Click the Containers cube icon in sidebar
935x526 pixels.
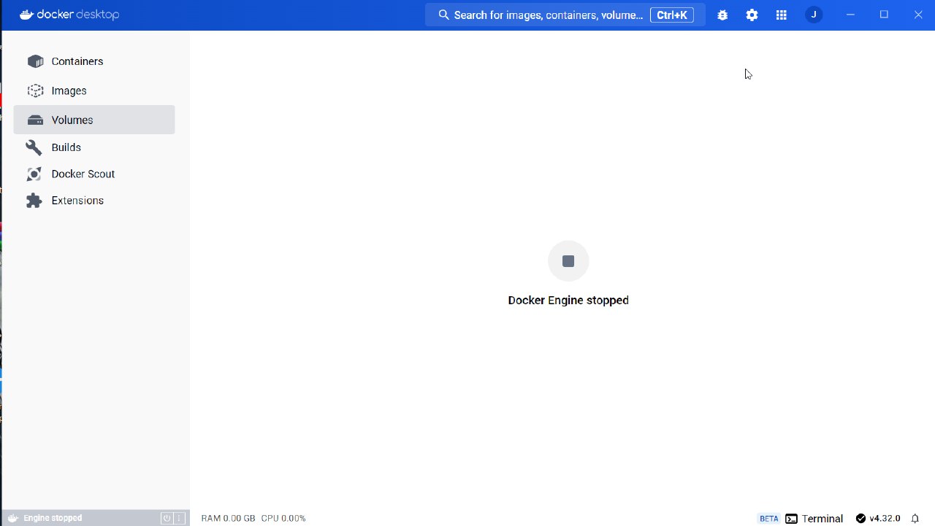pyautogui.click(x=35, y=61)
